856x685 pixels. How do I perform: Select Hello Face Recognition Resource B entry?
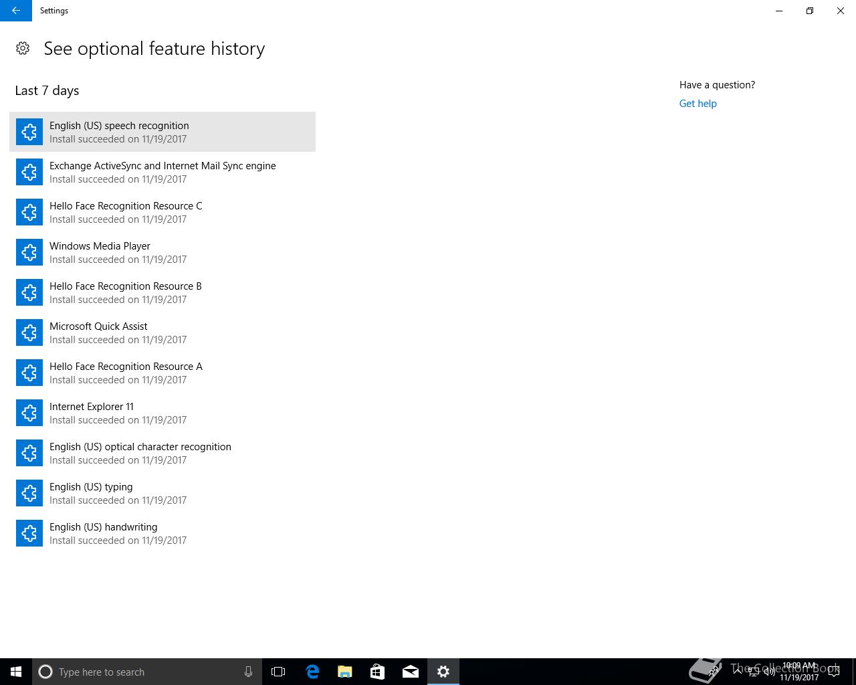pos(163,292)
